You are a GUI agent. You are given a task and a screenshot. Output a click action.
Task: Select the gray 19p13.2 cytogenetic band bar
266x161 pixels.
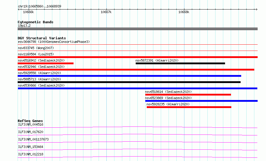137,29
